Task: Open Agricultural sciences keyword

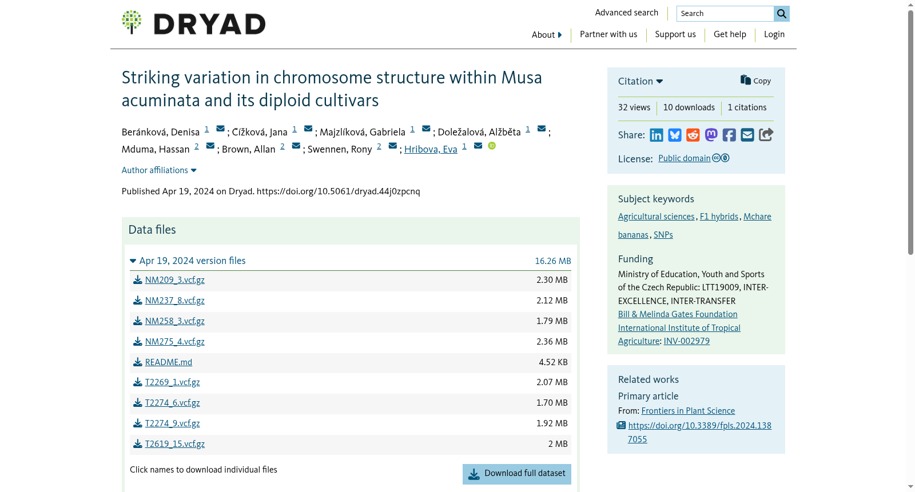Action: (657, 217)
